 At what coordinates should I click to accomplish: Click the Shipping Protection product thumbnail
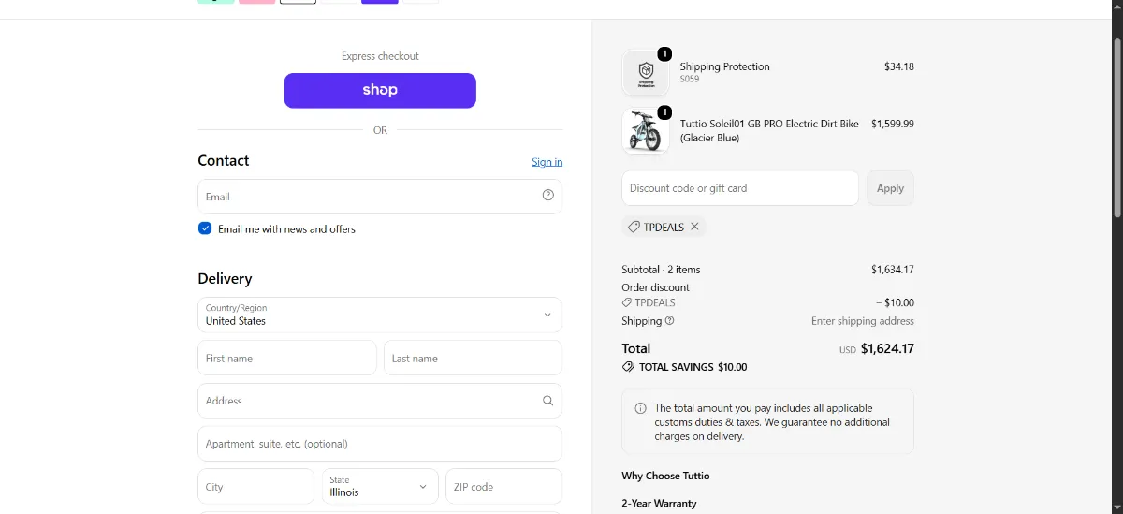[x=646, y=73]
